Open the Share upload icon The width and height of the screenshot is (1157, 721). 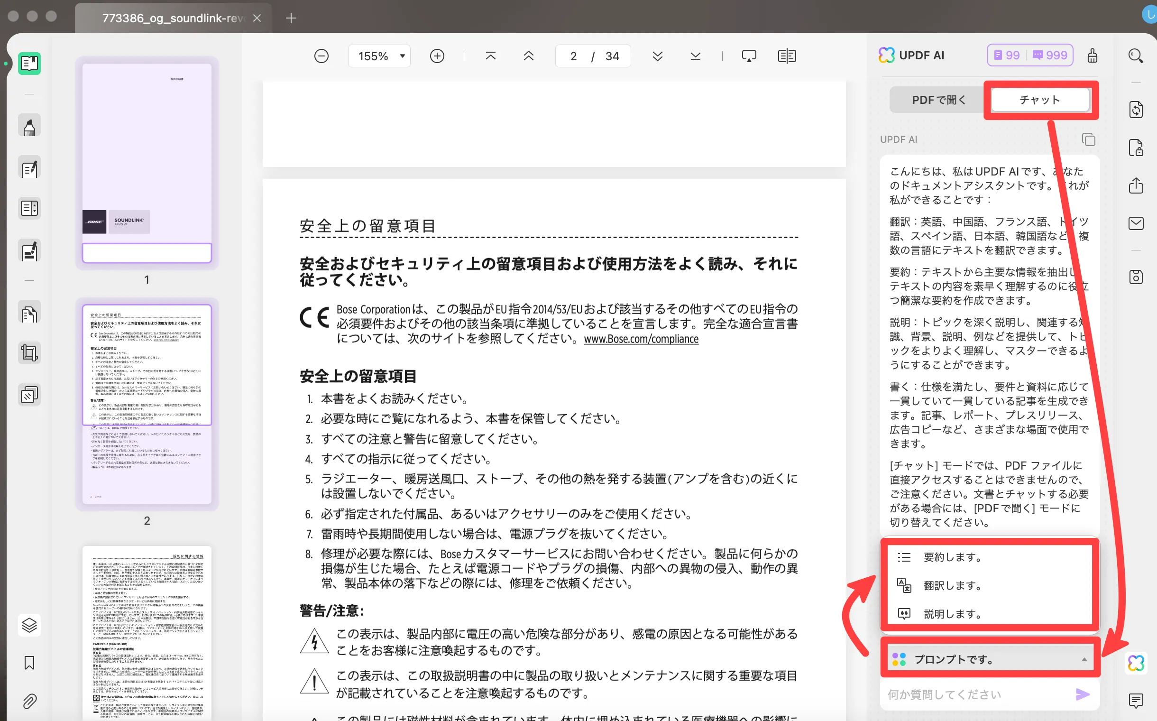point(1136,185)
